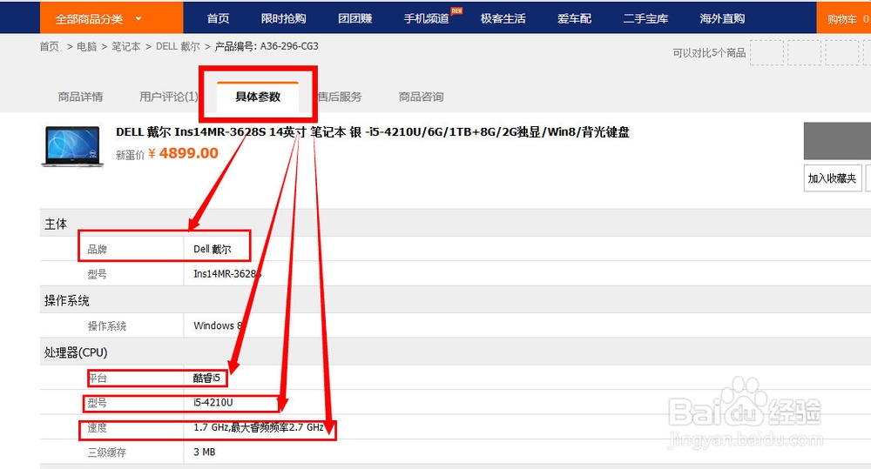Select the 具体参数 tab
The width and height of the screenshot is (871, 469).
coord(258,97)
